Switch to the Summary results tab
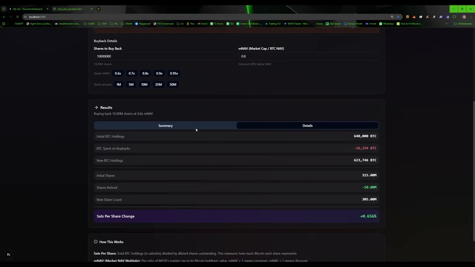 (x=166, y=126)
